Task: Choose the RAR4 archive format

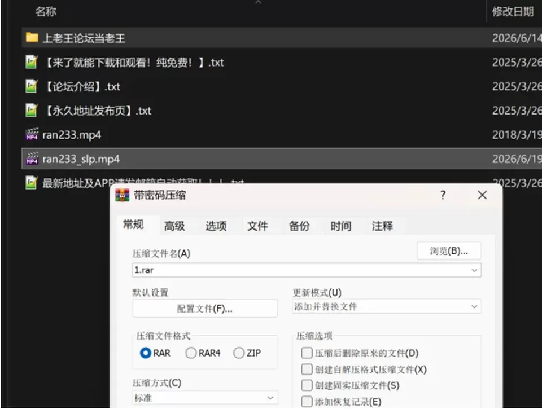Action: pos(191,353)
